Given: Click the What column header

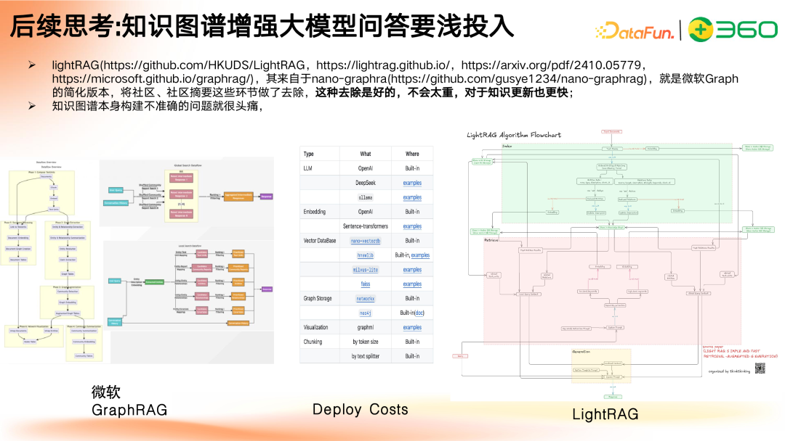Looking at the screenshot, I should click(366, 154).
